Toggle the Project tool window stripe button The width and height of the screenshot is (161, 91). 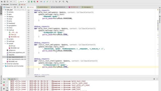1,11
